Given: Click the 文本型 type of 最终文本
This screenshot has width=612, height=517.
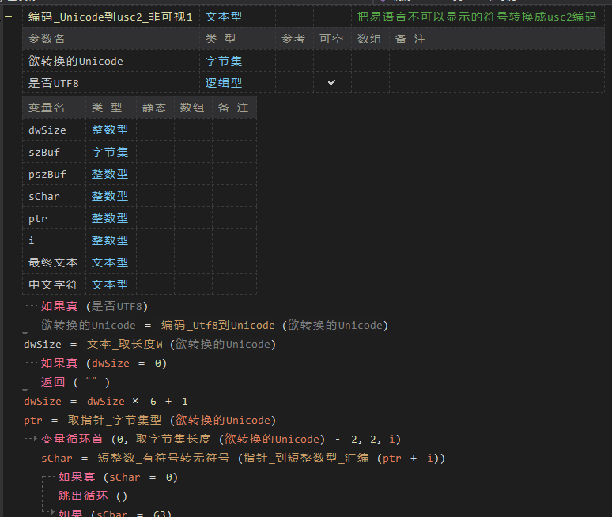Looking at the screenshot, I should tap(110, 263).
